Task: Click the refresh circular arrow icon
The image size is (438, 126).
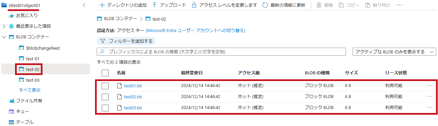Action: click(x=265, y=5)
